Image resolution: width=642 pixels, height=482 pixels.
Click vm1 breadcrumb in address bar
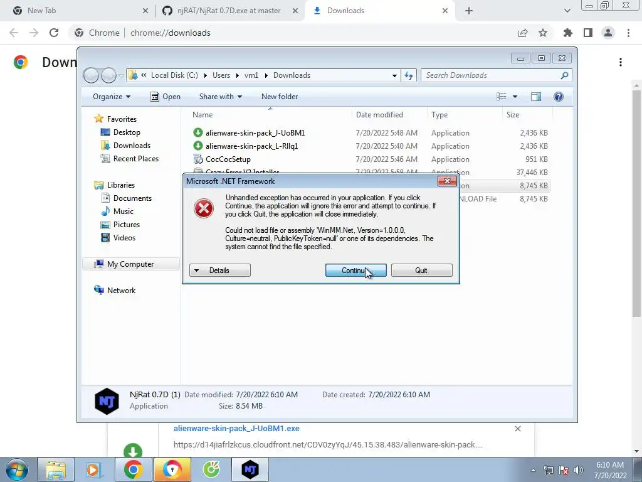(x=251, y=75)
